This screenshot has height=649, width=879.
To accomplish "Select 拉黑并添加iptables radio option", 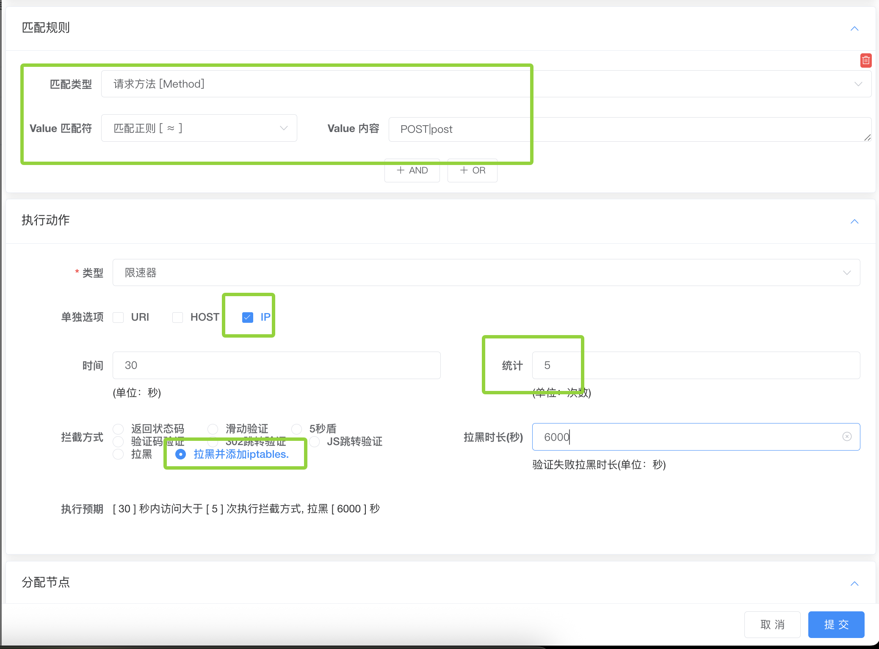I will (x=180, y=454).
